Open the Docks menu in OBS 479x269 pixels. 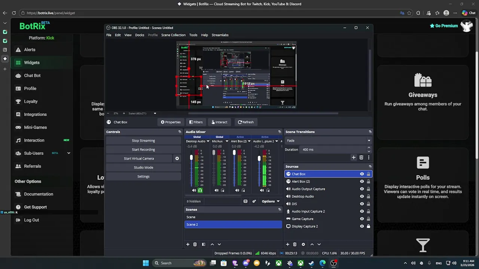tap(140, 35)
